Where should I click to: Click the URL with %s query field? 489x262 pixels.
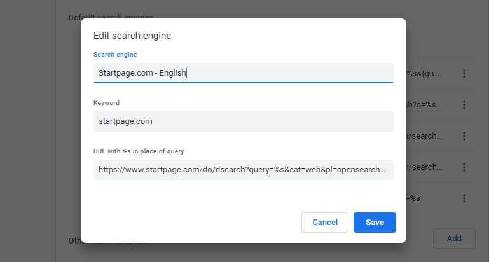(244, 170)
